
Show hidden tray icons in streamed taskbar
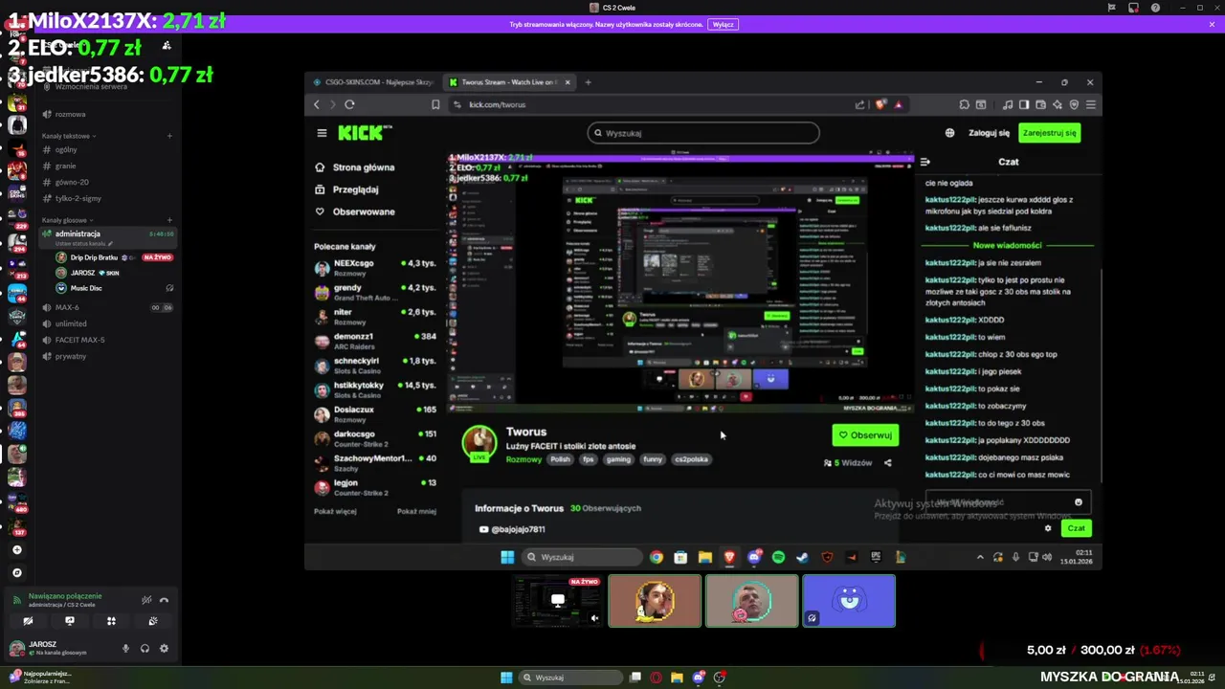(x=980, y=557)
